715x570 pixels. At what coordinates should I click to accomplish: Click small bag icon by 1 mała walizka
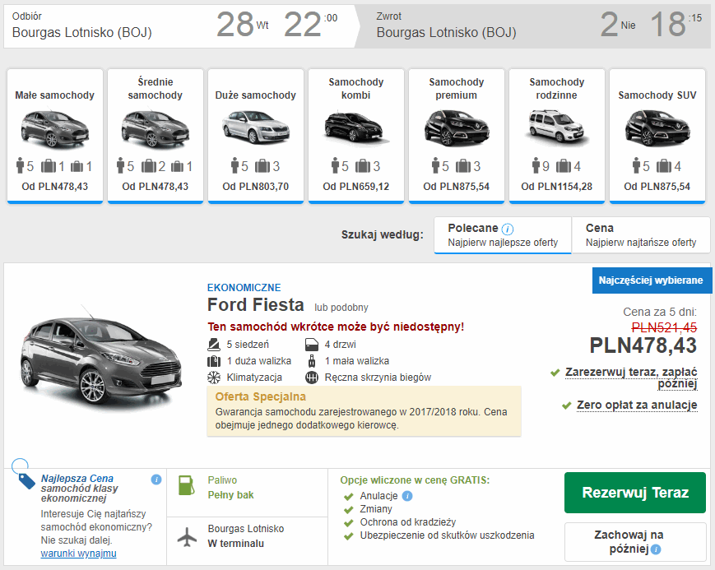point(312,361)
